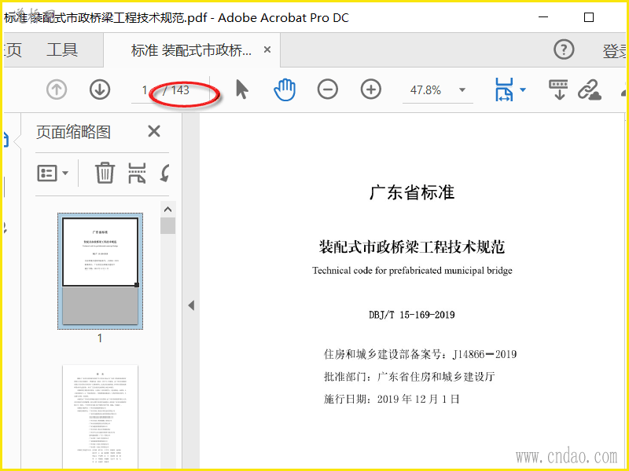Viewport: 629px width, 471px height.
Task: Minimize the Acrobat window
Action: 543,17
